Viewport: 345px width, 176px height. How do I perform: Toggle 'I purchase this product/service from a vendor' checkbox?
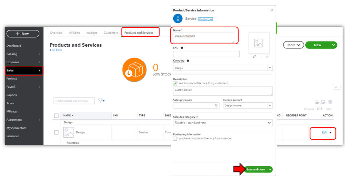pos(175,139)
